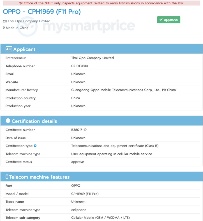Click the checkmark inside the approve badge
The image size is (203, 221).
tap(161, 20)
